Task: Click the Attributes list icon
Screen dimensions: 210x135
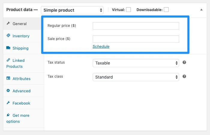Action: (8, 79)
